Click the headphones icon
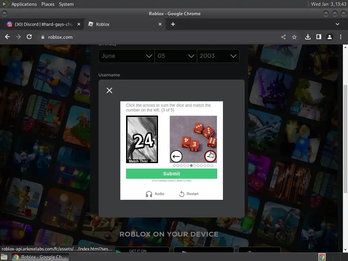This screenshot has height=261, width=348. pyautogui.click(x=149, y=194)
